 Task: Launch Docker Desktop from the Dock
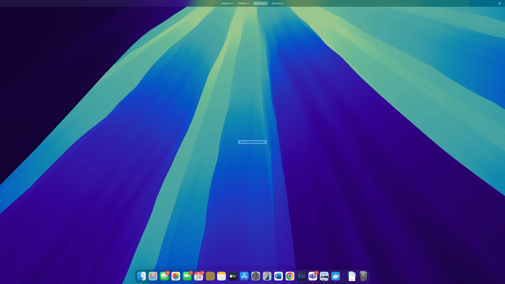click(x=335, y=276)
